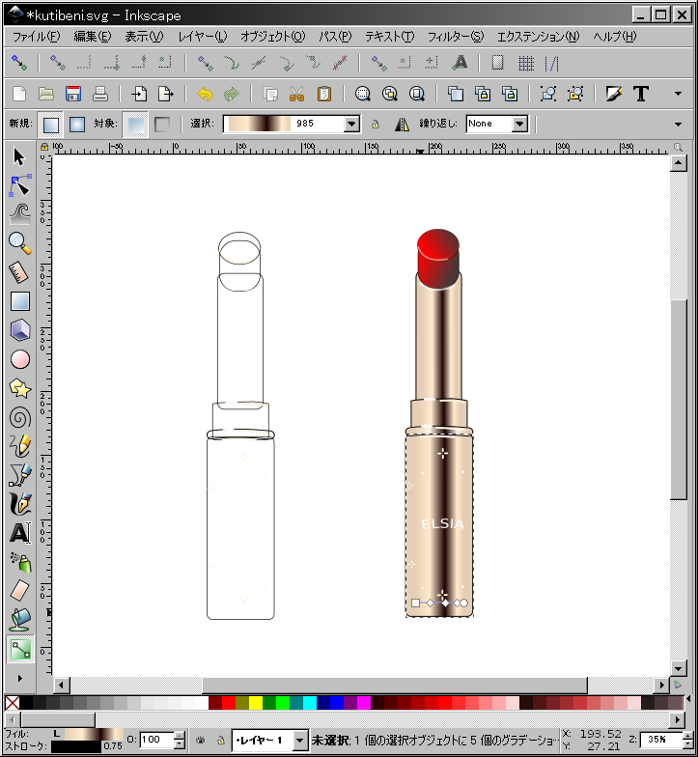Open the オブジェクト(O) menu
698x757 pixels.
(272, 37)
